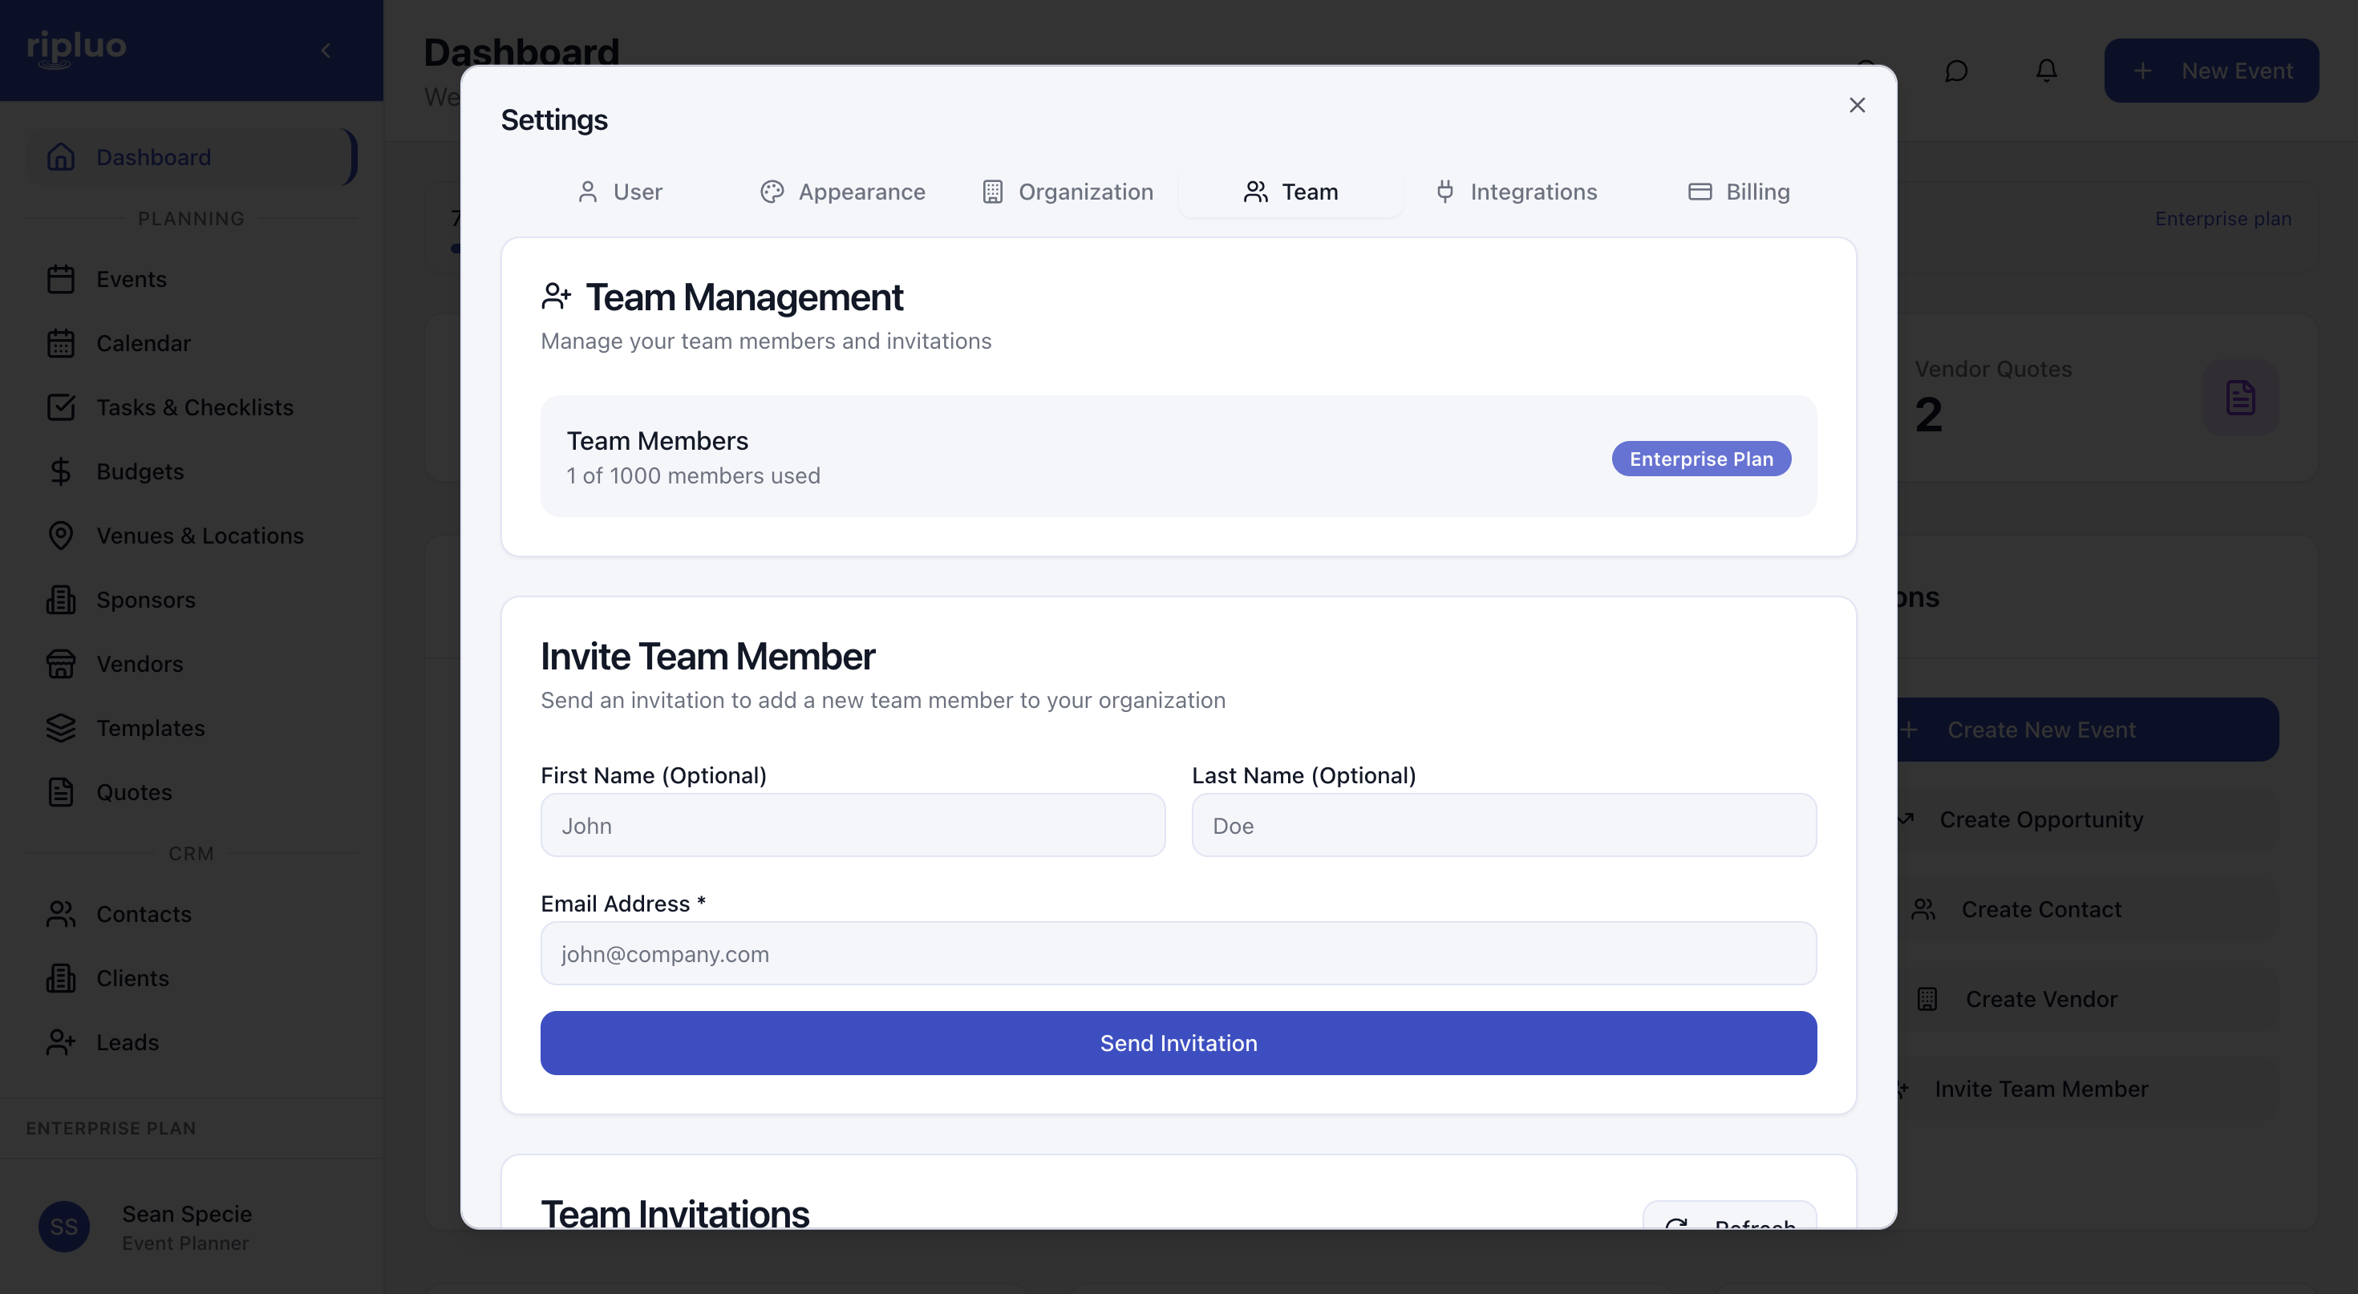Click the Leads add-user icon
The width and height of the screenshot is (2358, 1294).
tap(60, 1042)
